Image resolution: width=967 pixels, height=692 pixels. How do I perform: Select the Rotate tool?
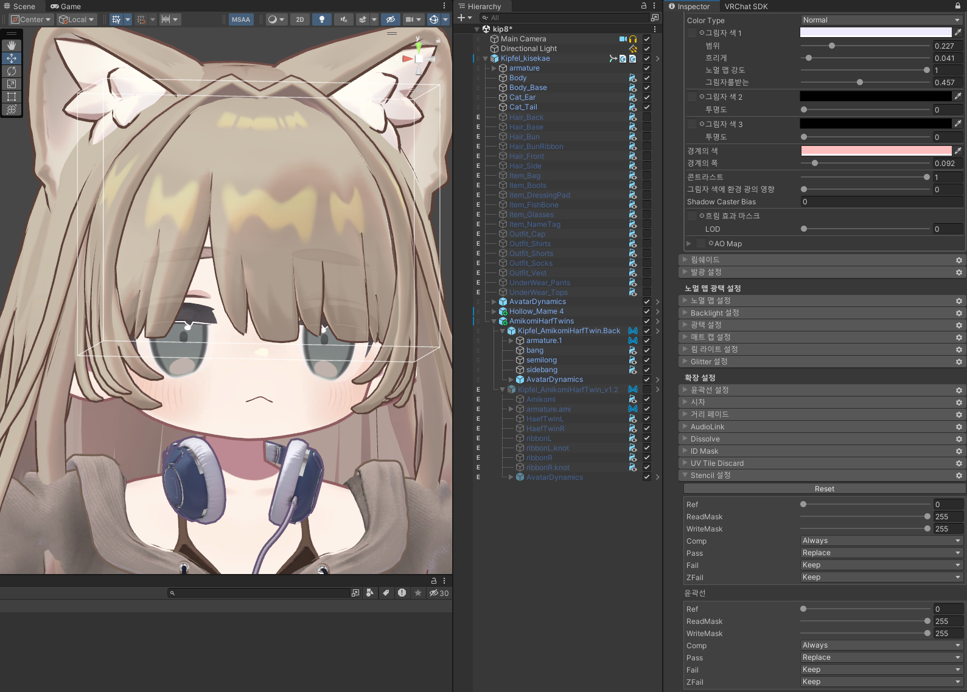(x=12, y=71)
